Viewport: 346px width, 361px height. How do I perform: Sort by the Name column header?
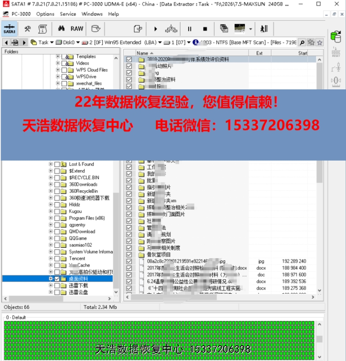(x=192, y=53)
